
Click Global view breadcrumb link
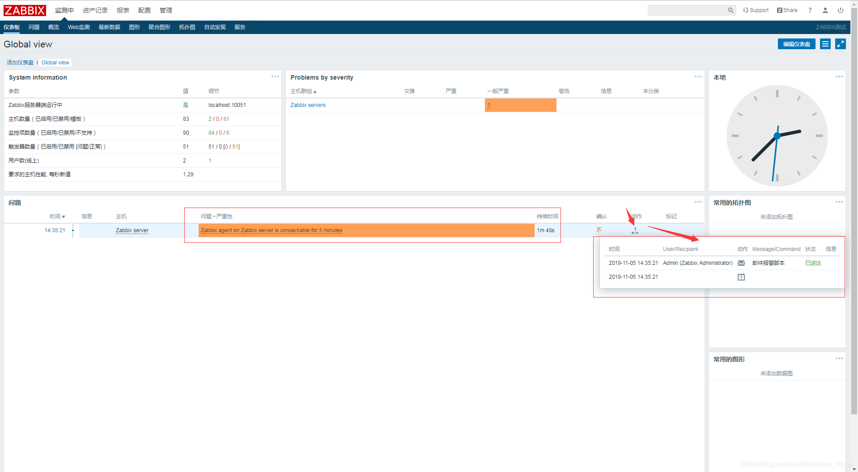pos(55,63)
